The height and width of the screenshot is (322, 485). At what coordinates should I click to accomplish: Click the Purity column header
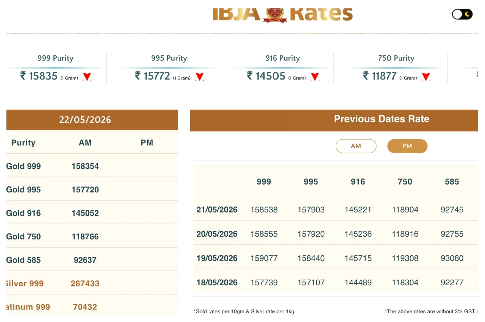click(x=23, y=143)
